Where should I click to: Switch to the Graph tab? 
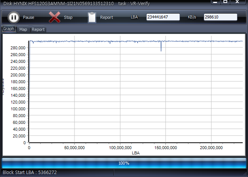(x=9, y=29)
